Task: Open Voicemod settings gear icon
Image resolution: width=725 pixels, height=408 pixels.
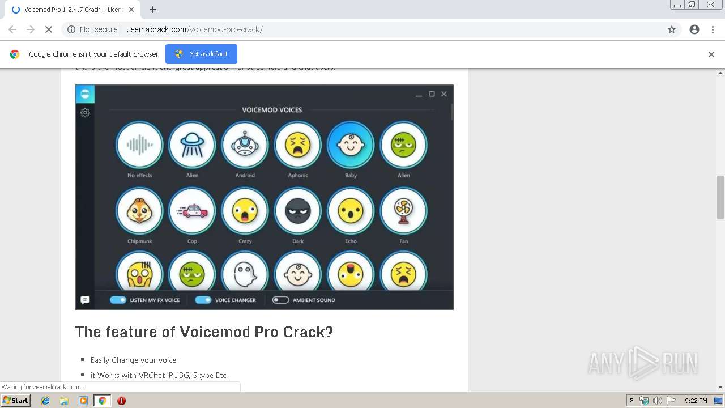Action: 85,113
